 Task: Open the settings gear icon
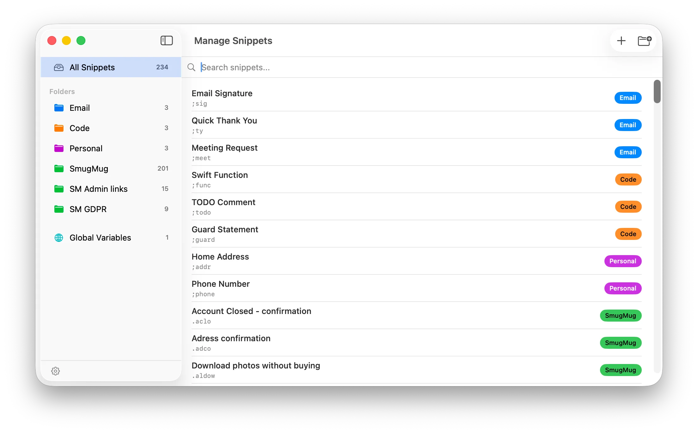[56, 371]
